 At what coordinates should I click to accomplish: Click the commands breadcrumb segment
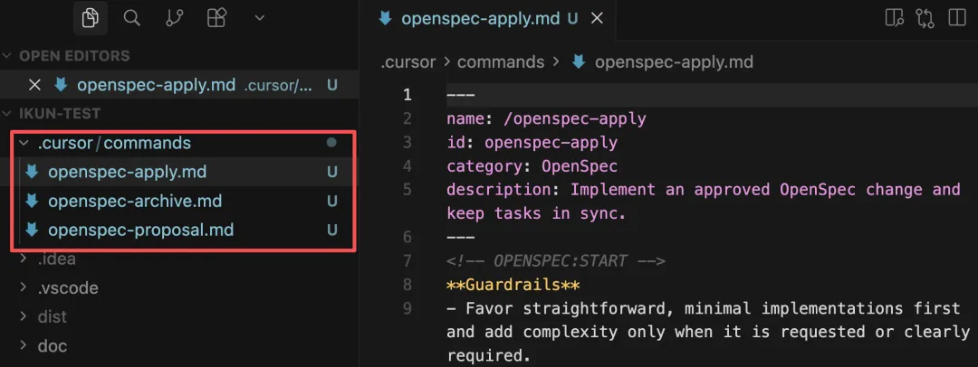[501, 62]
